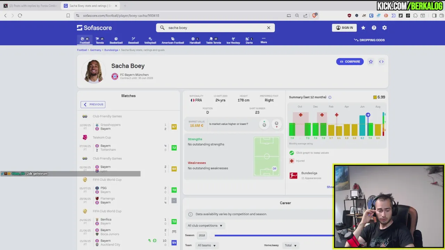The height and width of the screenshot is (250, 445).
Task: Expand the More sports menu
Action: [264, 40]
